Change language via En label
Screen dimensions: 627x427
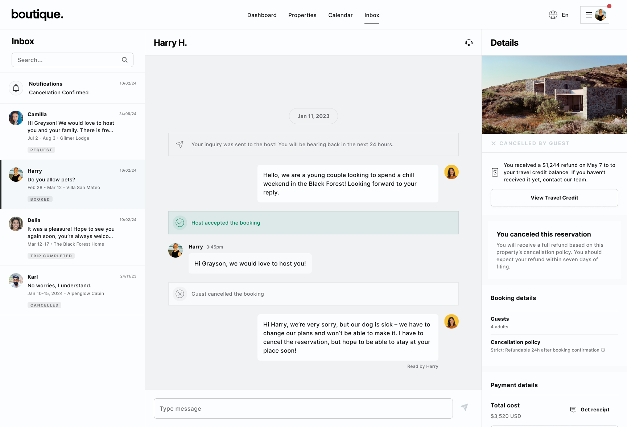coord(565,15)
